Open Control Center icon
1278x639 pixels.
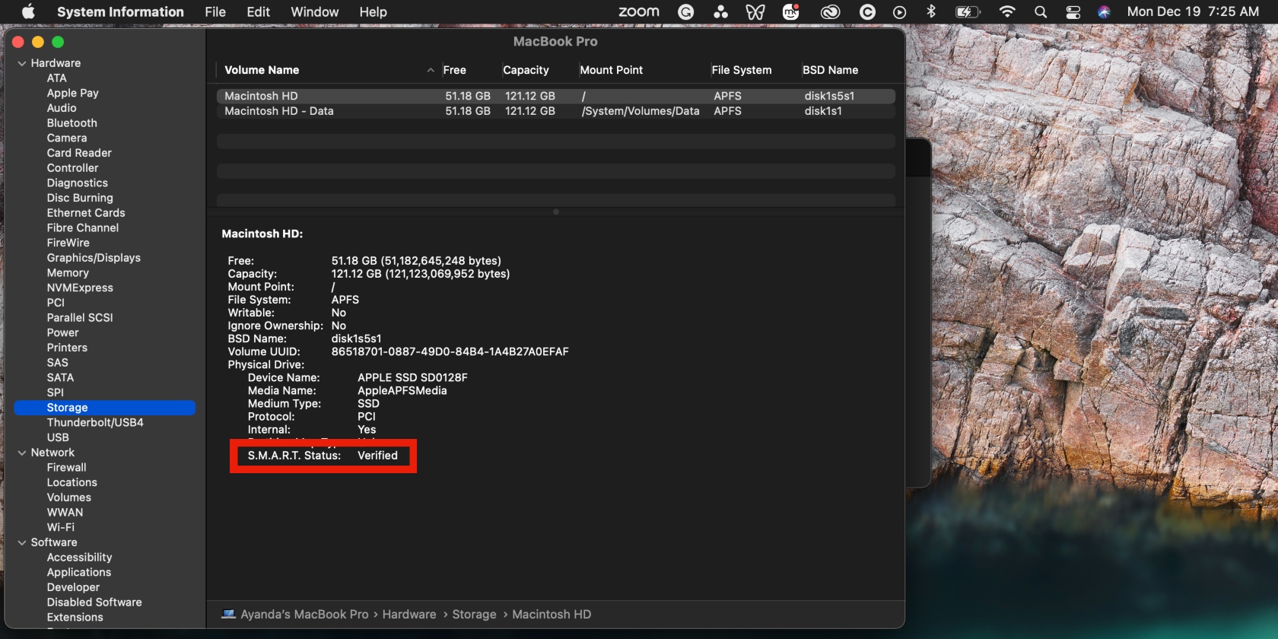[x=1073, y=11]
